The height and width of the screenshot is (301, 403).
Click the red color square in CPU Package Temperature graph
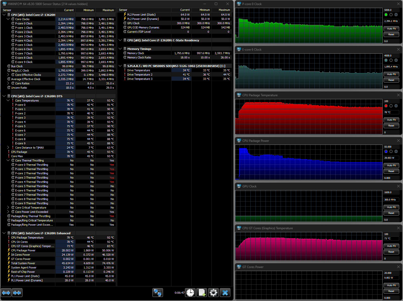(x=386, y=106)
